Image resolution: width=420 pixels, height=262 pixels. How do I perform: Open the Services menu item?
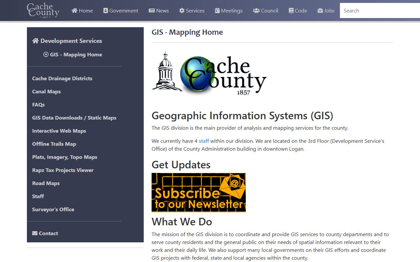coord(192,10)
